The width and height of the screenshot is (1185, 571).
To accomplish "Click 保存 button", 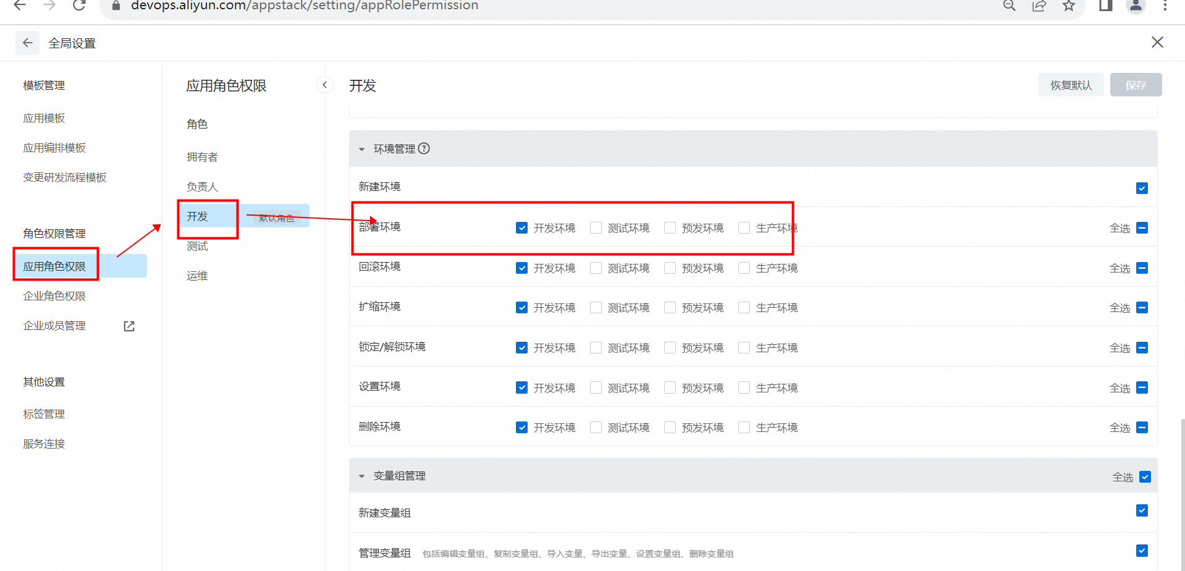I will (x=1136, y=85).
